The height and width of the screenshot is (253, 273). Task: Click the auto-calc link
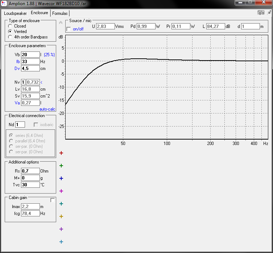(x=47, y=109)
